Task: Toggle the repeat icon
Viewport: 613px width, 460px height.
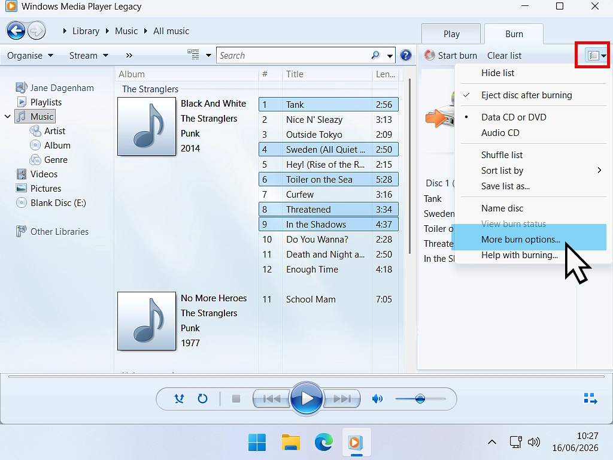Action: click(x=202, y=398)
